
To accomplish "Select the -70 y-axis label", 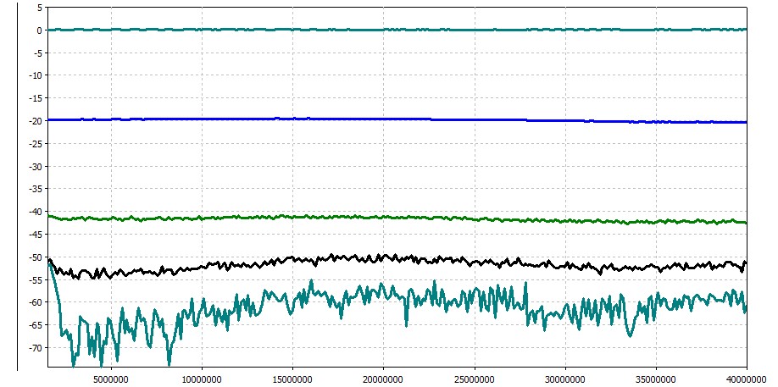I will pos(35,348).
